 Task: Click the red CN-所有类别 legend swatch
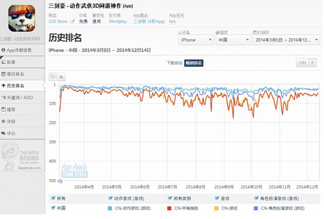click(x=169, y=208)
